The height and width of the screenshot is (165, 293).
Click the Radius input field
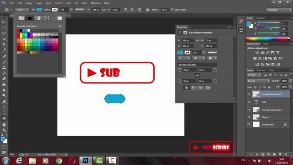tap(164, 10)
